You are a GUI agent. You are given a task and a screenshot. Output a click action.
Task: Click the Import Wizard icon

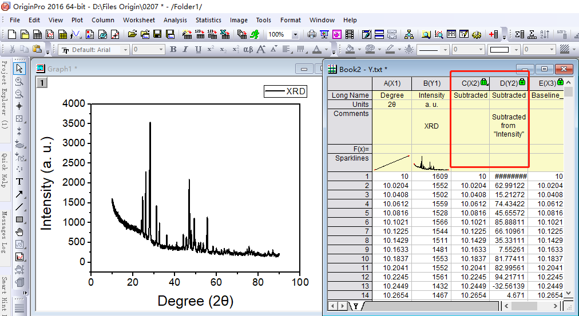click(x=187, y=35)
